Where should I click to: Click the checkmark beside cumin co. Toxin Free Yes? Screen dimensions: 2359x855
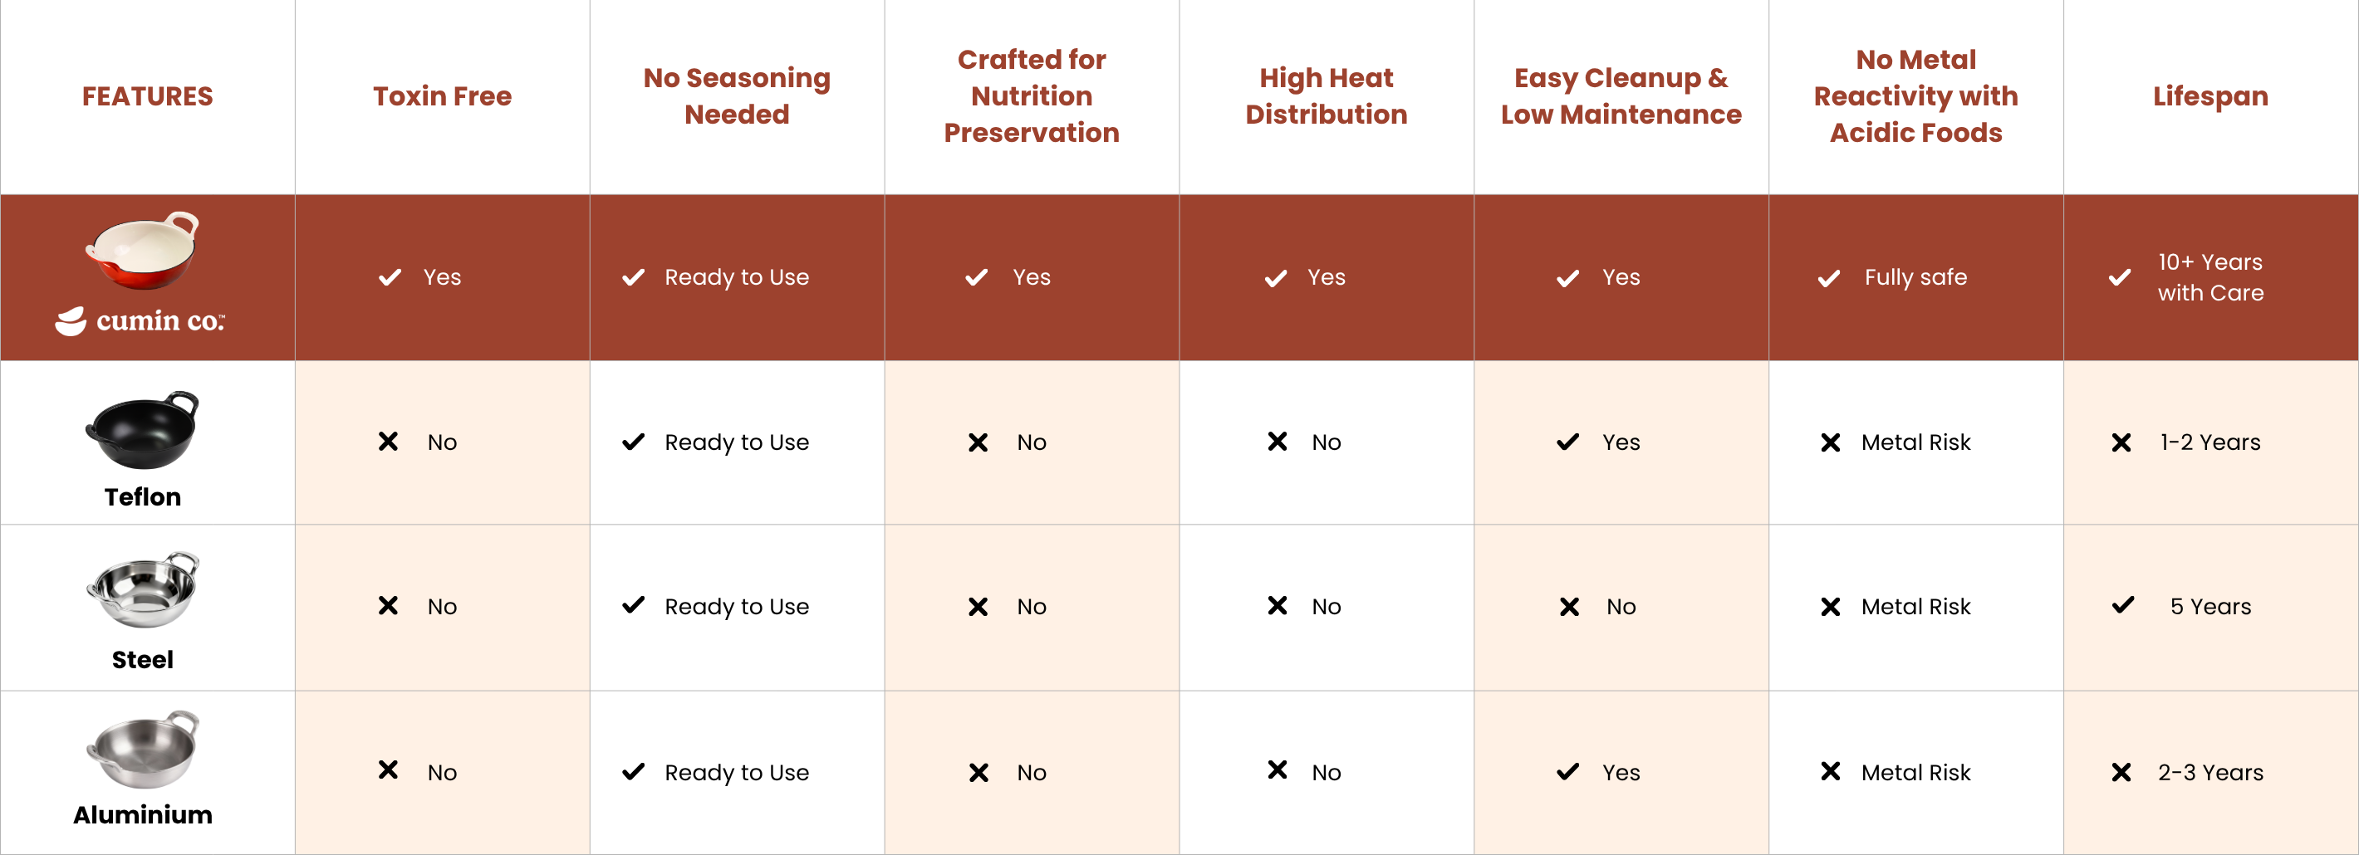(390, 277)
